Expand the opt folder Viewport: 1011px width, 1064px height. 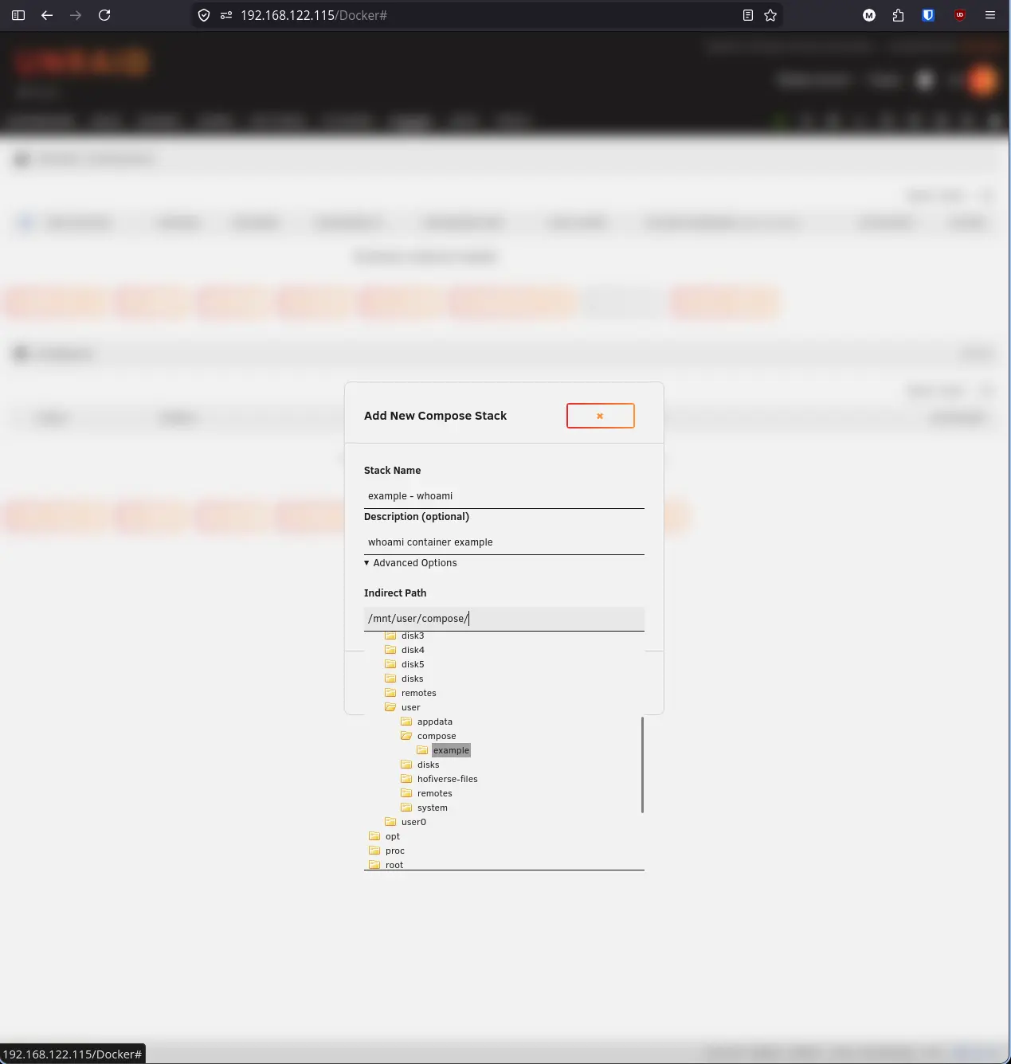pos(393,836)
